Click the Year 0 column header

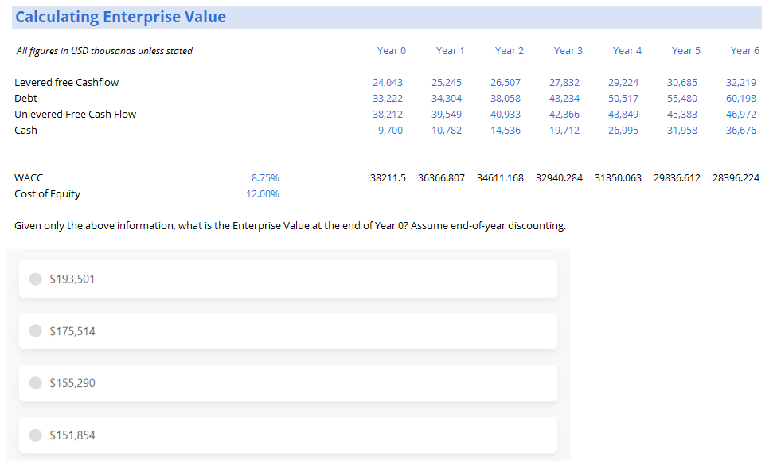click(x=392, y=50)
